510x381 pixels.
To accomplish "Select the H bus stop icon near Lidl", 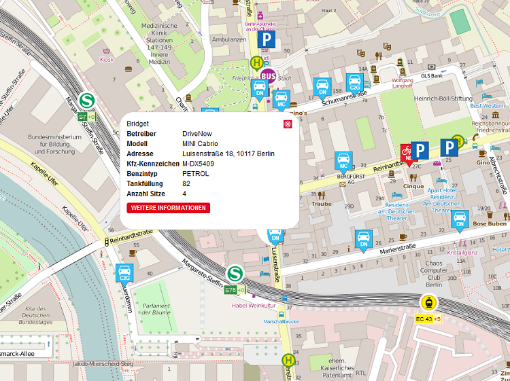I will click(256, 62).
